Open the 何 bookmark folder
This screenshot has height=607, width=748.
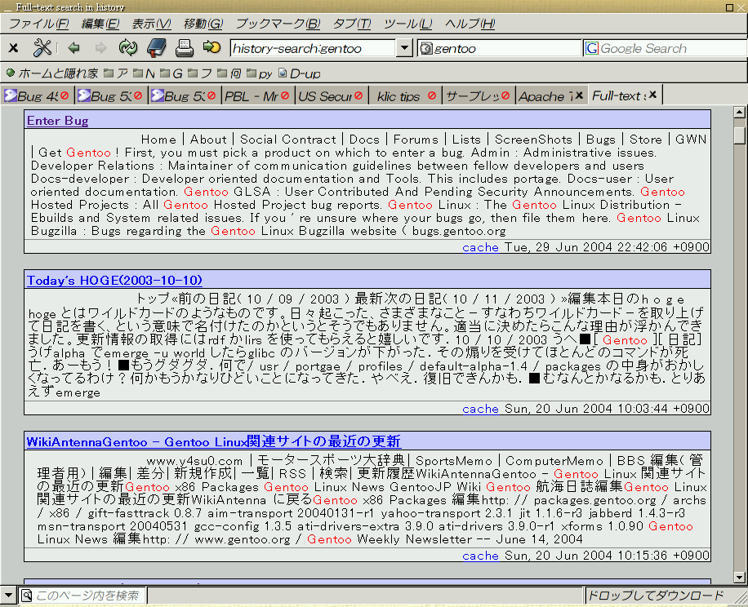229,73
